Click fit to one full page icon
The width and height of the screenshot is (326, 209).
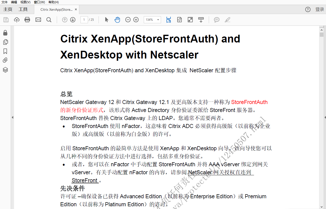[x=179, y=20]
